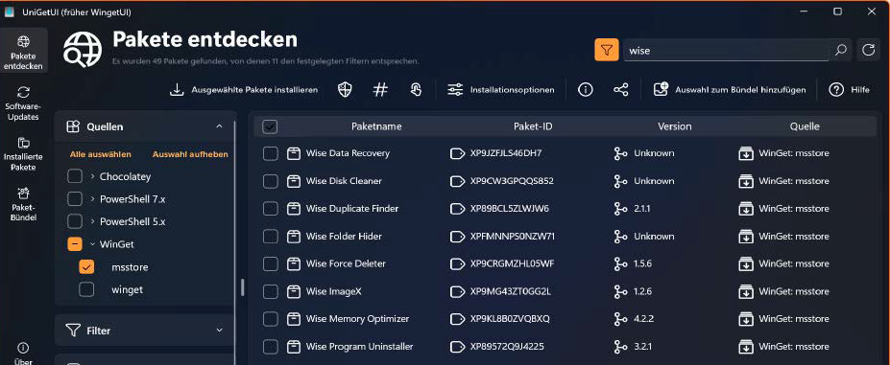
Task: Select the Wise Program Uninstaller checkbox
Action: (270, 347)
